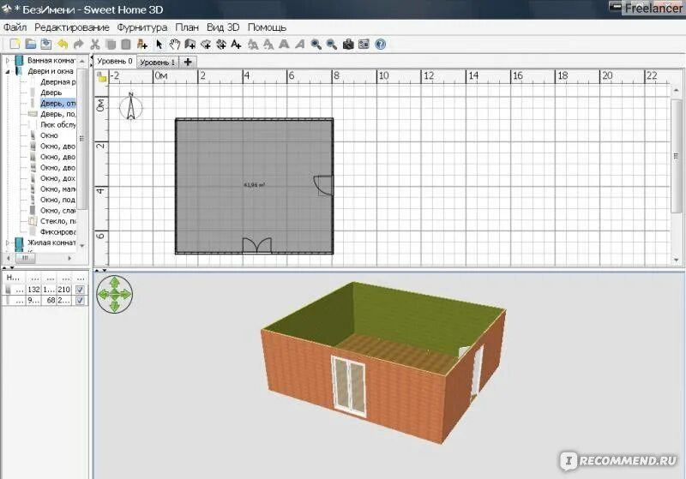Click the catalog tree vertical scrollbar thumb
Image resolution: width=686 pixels, height=479 pixels.
coord(81,139)
